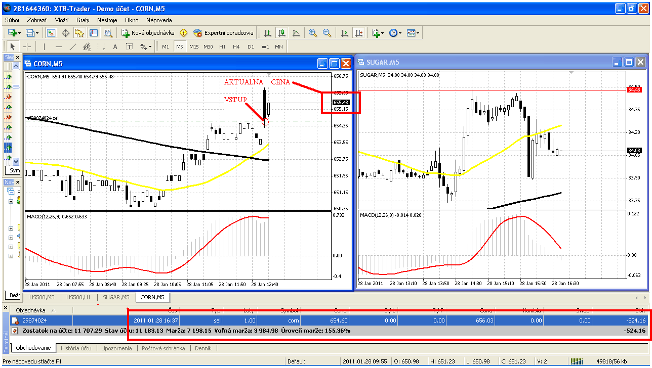Select order 29874024 in the terminal
The image size is (652, 368).
[329, 320]
